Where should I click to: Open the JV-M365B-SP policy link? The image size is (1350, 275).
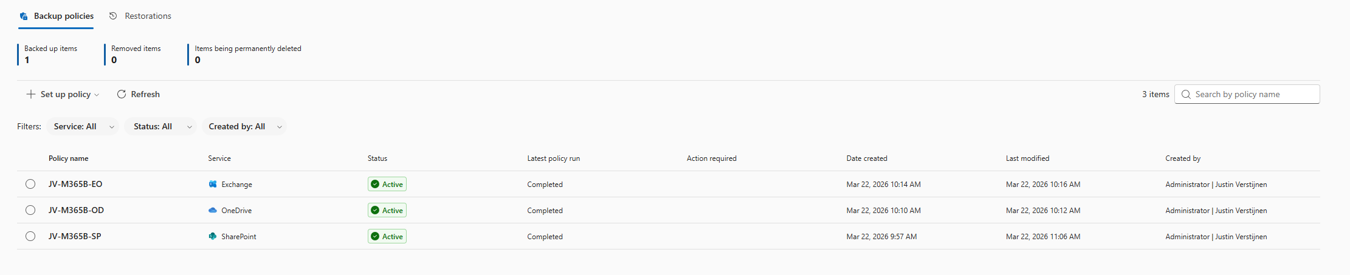coord(75,236)
